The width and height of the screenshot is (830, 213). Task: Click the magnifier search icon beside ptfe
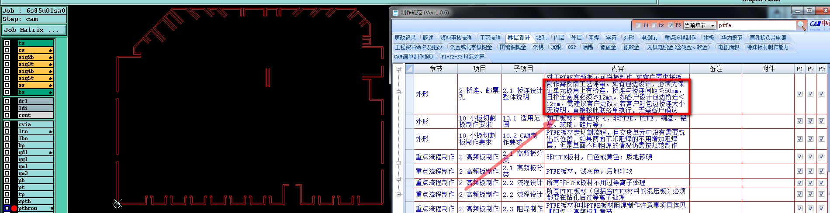801,25
